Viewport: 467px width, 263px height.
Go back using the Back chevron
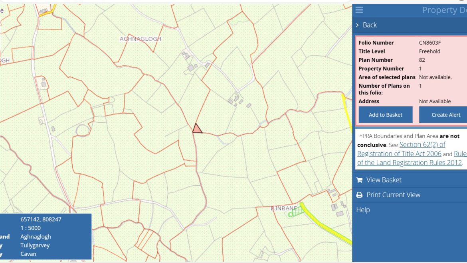[358, 25]
